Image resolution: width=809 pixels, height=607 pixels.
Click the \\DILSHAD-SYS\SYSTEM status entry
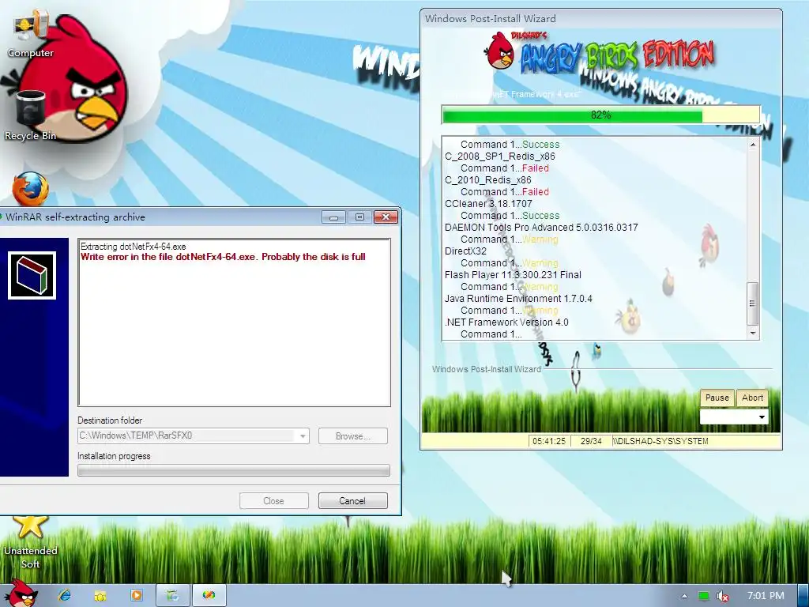[x=661, y=441]
